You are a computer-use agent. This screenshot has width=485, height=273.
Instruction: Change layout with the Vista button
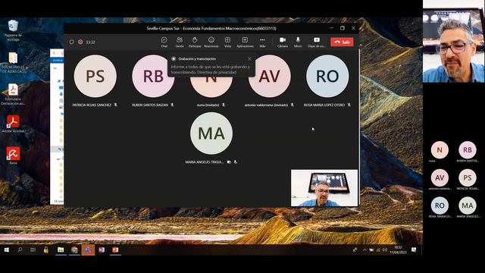[227, 42]
